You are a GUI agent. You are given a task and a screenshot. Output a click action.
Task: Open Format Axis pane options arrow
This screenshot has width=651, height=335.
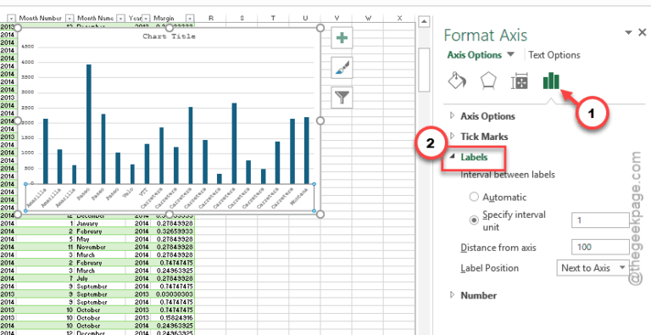pos(629,32)
